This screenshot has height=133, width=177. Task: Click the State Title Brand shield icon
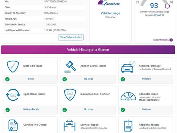point(13,66)
